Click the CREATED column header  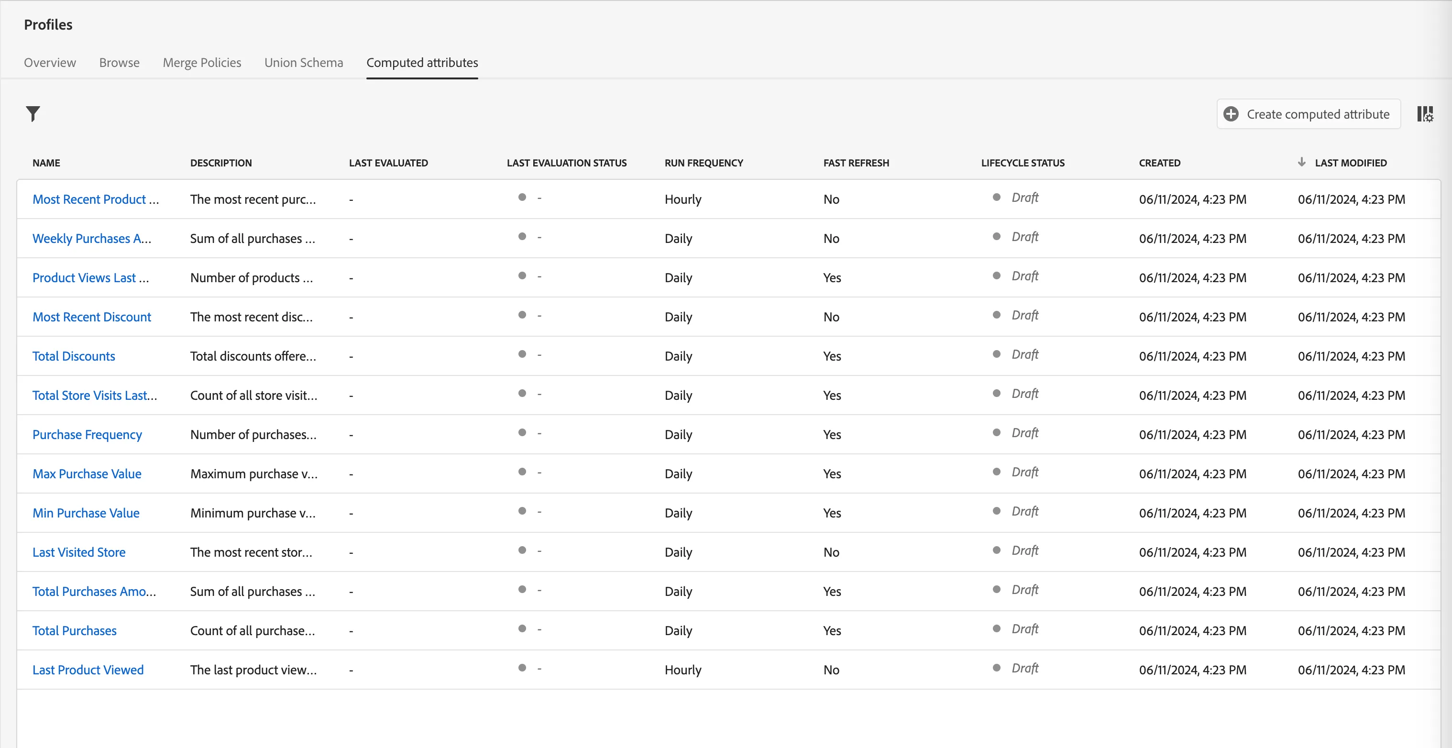[x=1159, y=163]
